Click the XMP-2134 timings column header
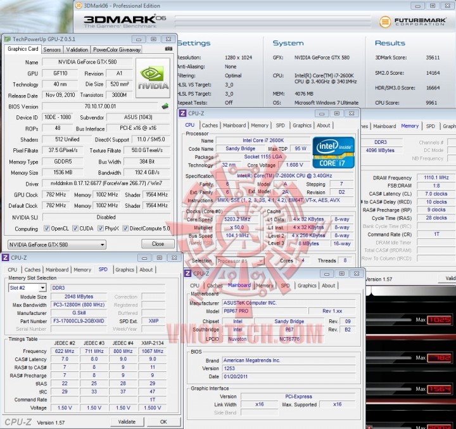 (153, 343)
